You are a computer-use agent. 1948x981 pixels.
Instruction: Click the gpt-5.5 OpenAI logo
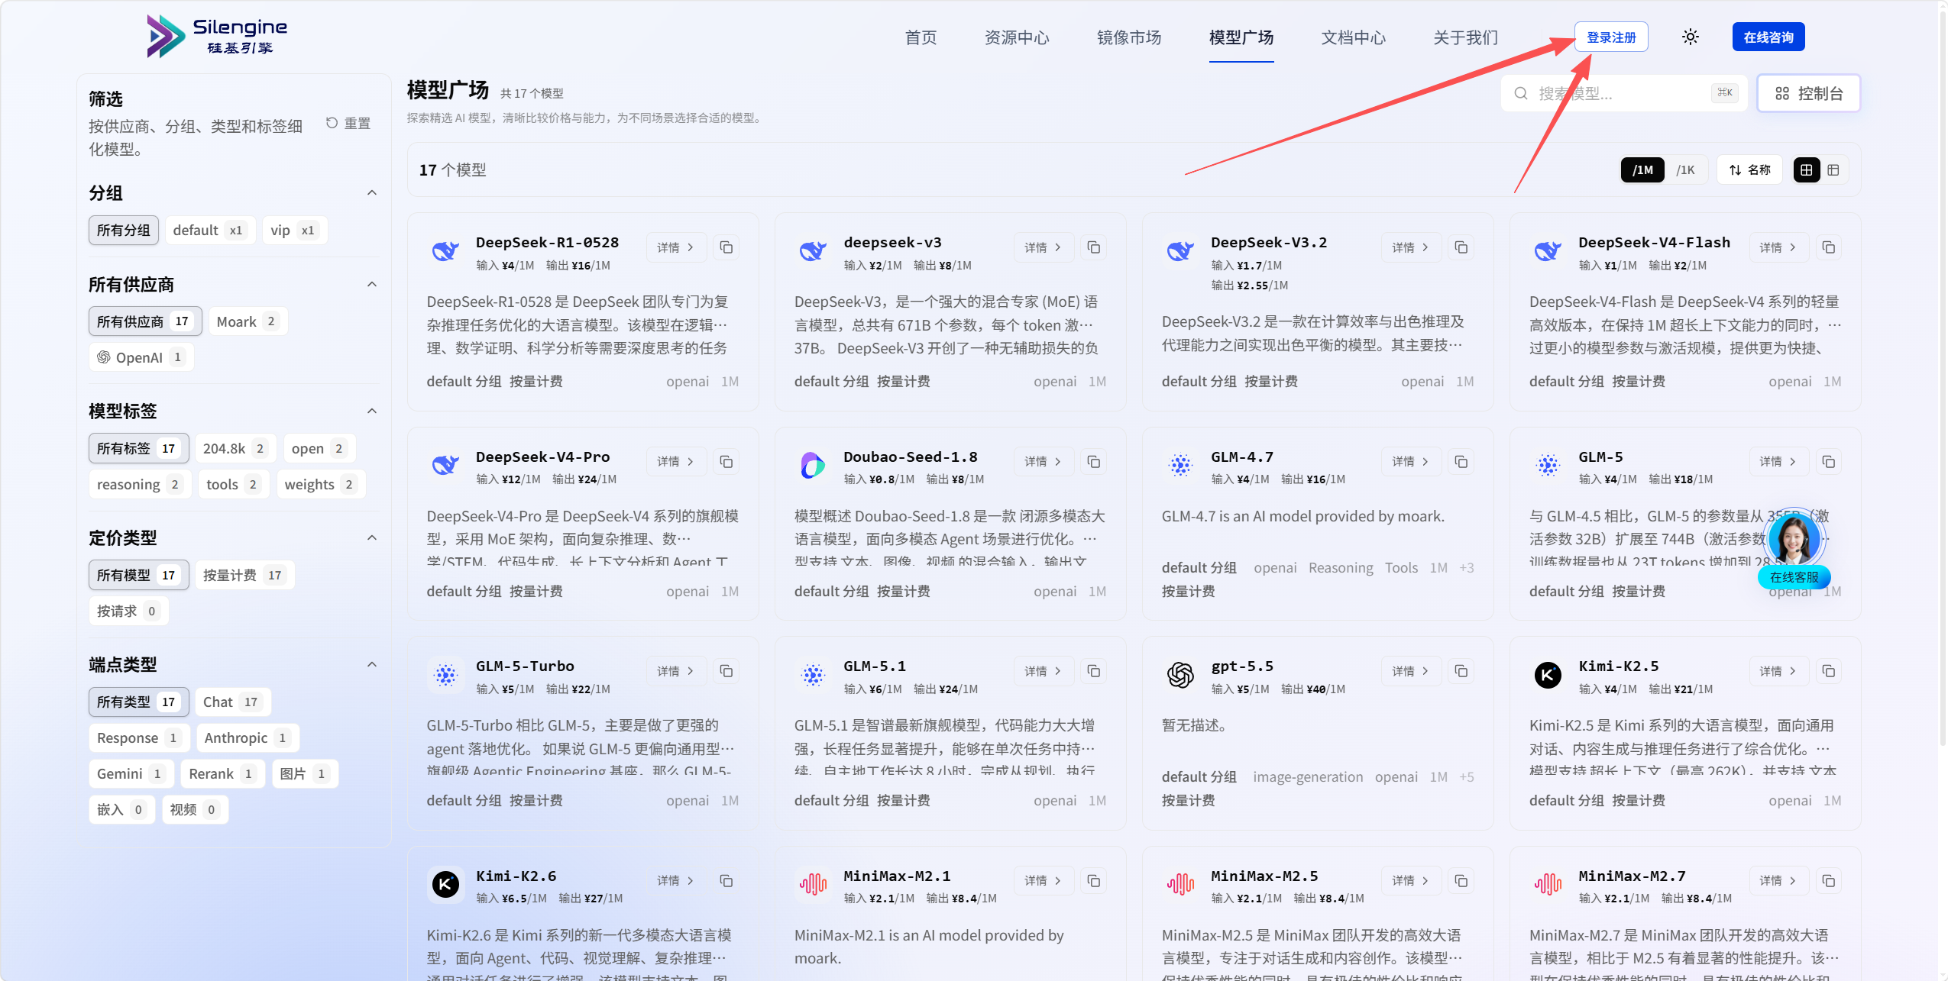1180,674
